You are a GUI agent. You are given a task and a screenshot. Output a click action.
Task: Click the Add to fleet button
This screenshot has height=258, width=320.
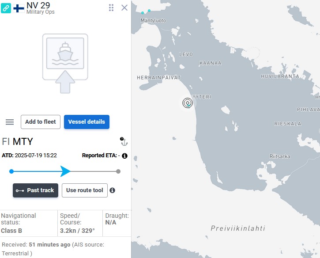point(41,122)
